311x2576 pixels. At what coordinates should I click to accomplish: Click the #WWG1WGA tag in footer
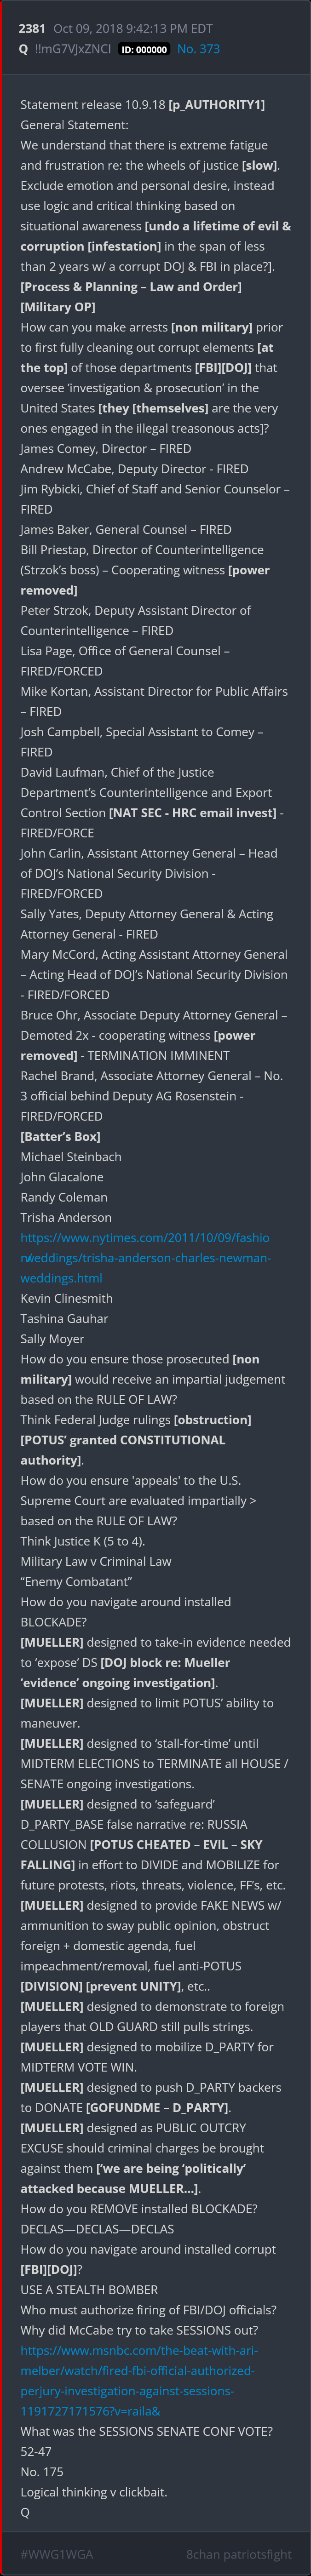click(x=56, y=2545)
